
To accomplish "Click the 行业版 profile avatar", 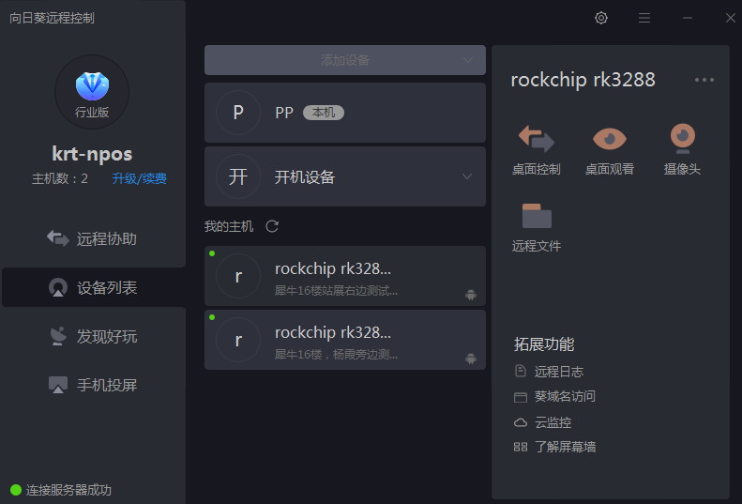I will (x=92, y=92).
